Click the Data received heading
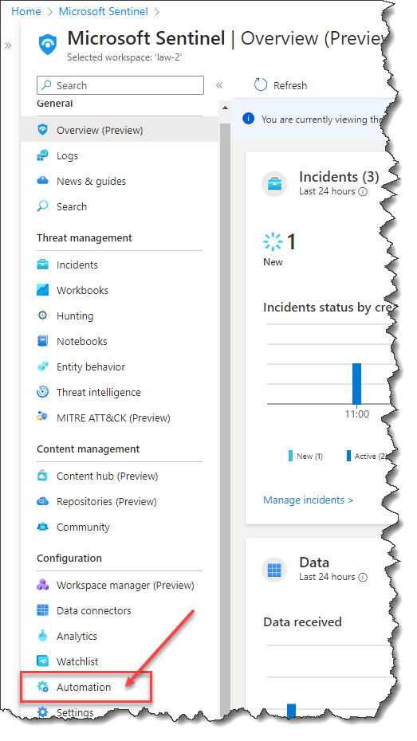This screenshot has width=417, height=741. click(302, 622)
